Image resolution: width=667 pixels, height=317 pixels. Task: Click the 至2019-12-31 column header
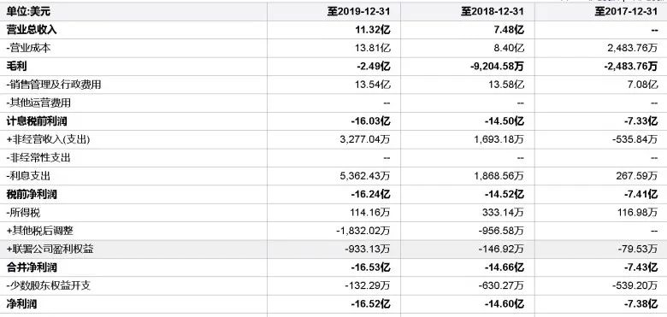(358, 11)
